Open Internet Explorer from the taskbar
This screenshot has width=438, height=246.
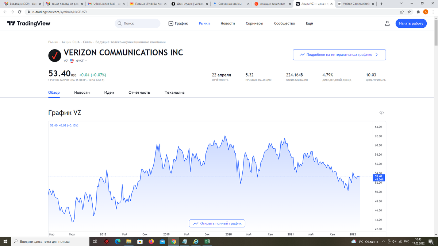tap(196, 242)
